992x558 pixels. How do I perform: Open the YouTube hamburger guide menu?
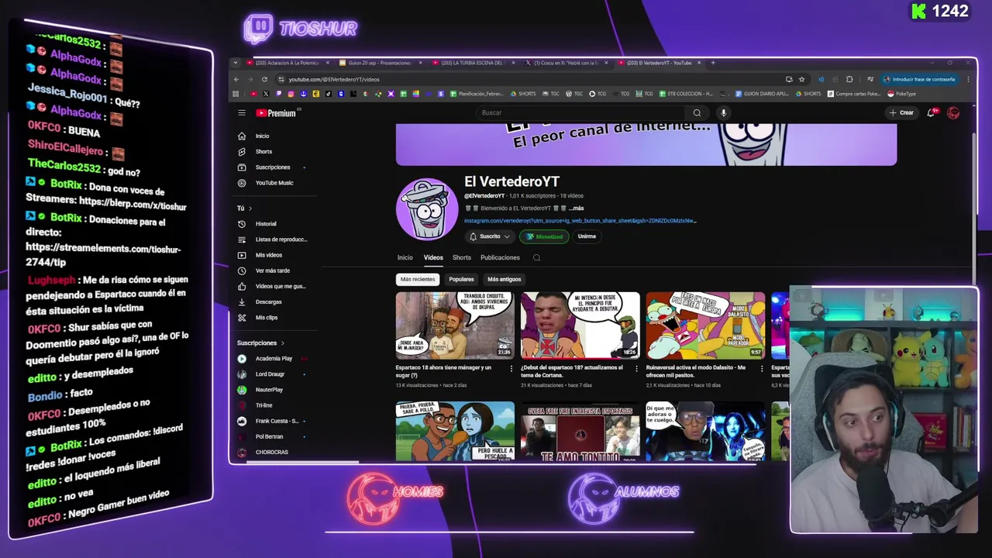(x=242, y=113)
